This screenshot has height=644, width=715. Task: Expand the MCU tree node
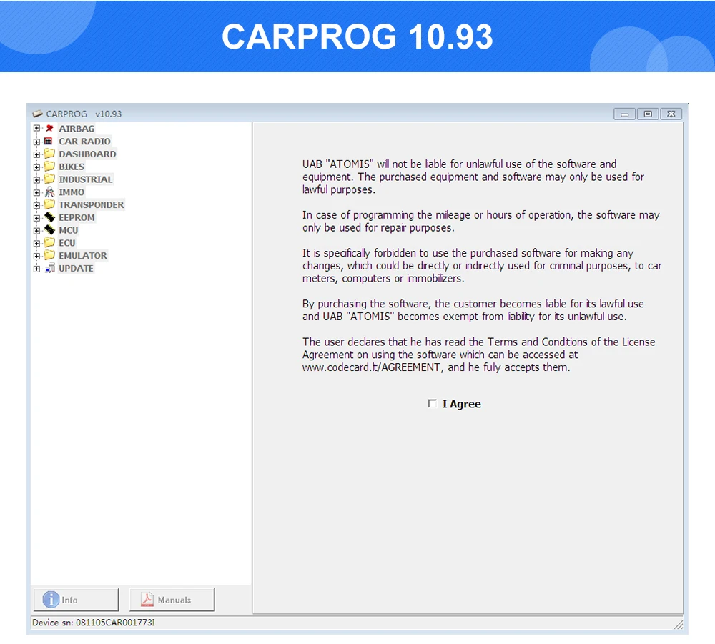point(36,231)
